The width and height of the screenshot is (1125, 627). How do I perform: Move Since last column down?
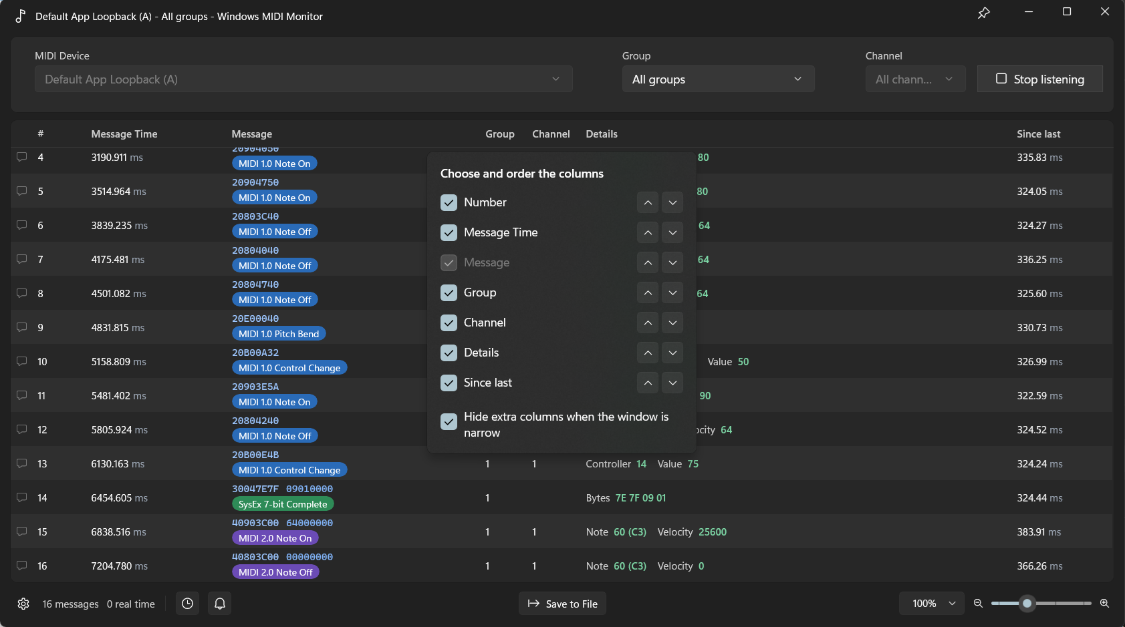click(x=672, y=383)
